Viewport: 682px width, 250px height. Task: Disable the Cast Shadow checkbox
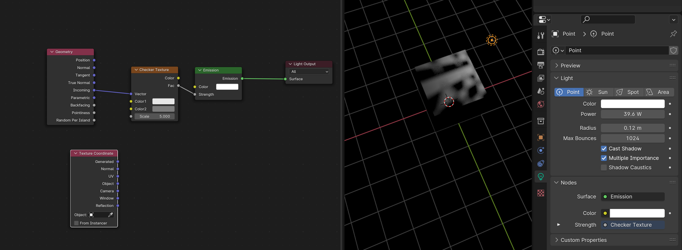(604, 149)
